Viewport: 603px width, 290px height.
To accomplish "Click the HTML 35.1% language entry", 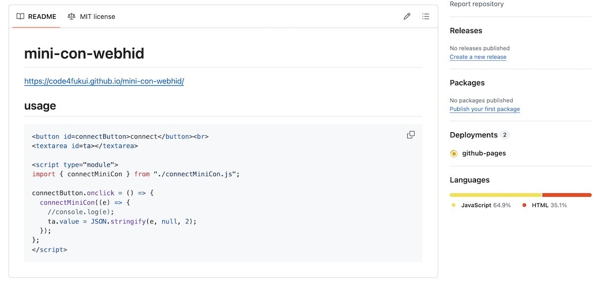I will [x=545, y=205].
